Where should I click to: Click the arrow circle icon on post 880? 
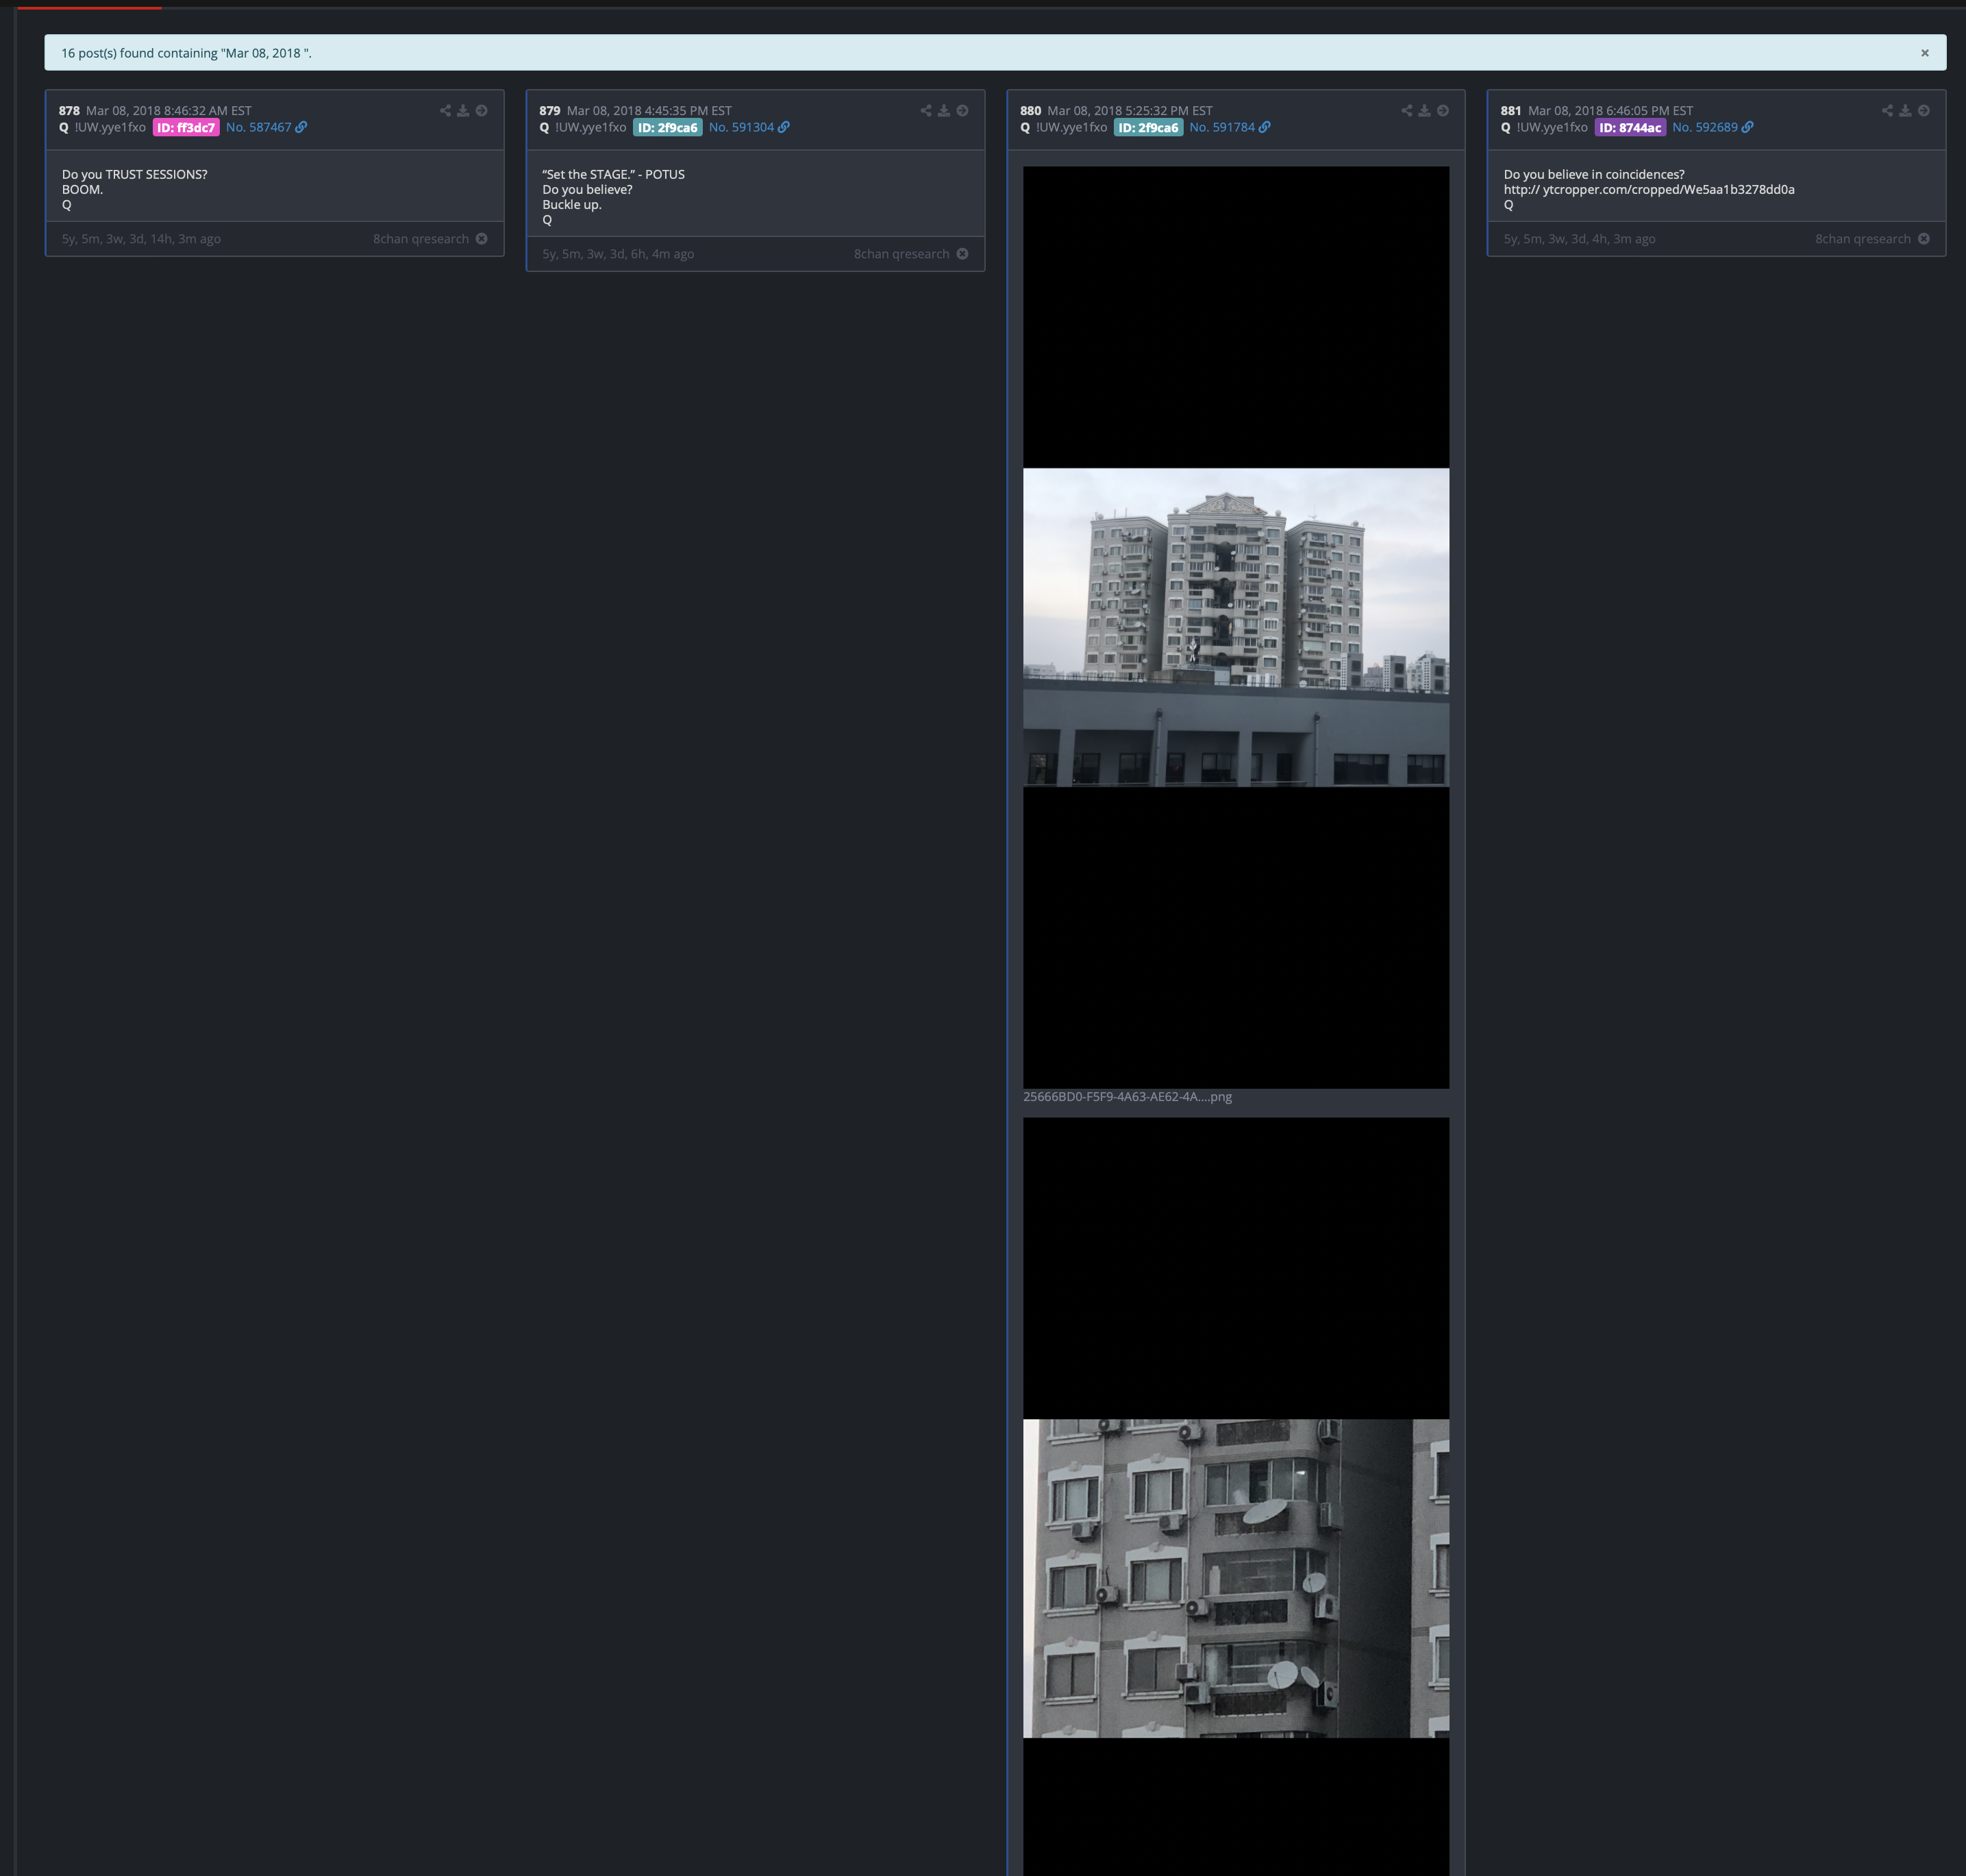tap(1443, 111)
